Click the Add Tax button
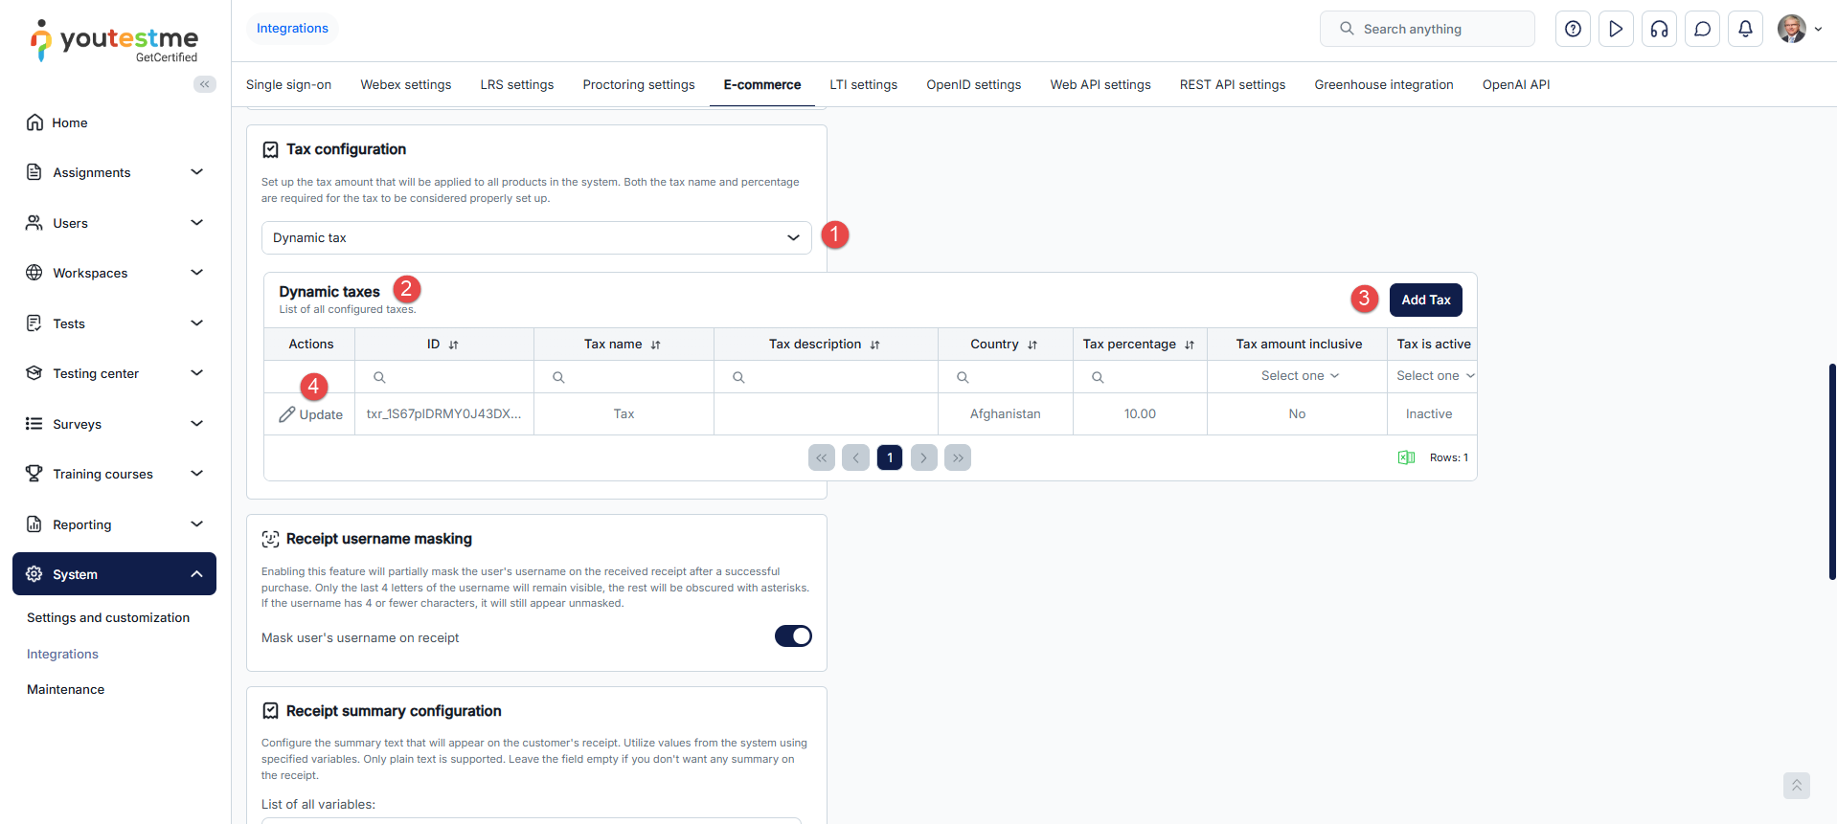The image size is (1837, 824). 1426,300
